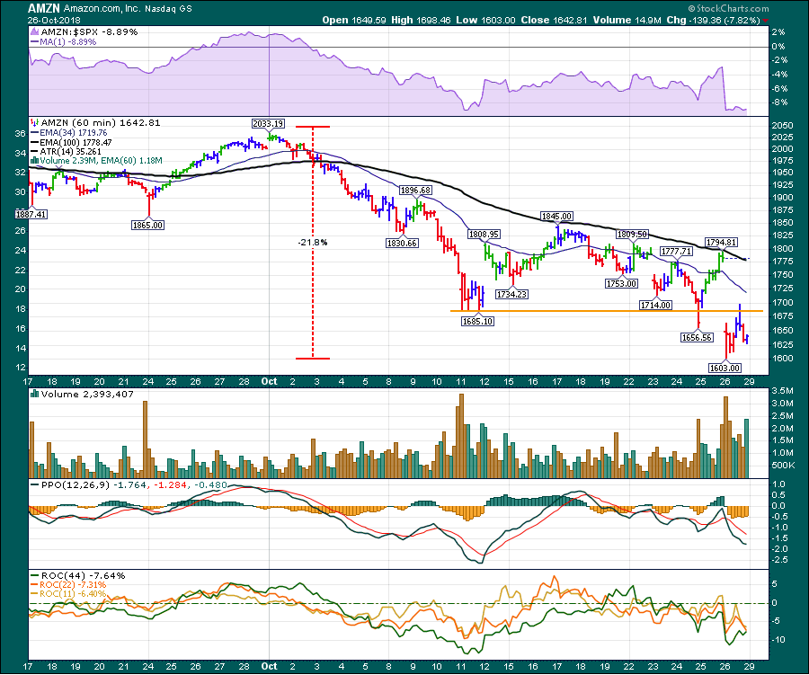Click the EMA(100) black line legend marker
The image size is (809, 675).
pos(34,141)
